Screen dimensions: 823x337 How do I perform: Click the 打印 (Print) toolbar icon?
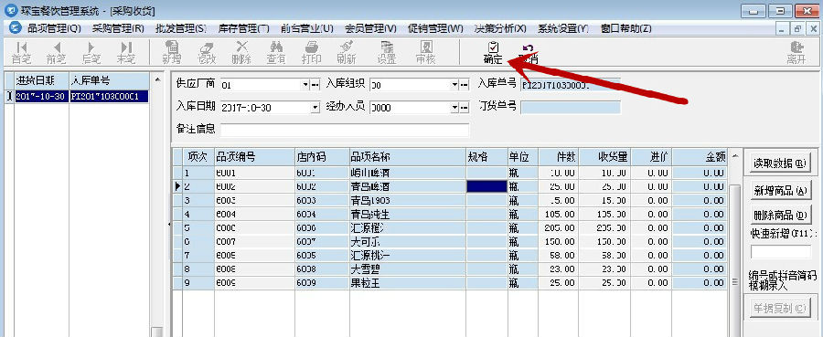pyautogui.click(x=311, y=53)
